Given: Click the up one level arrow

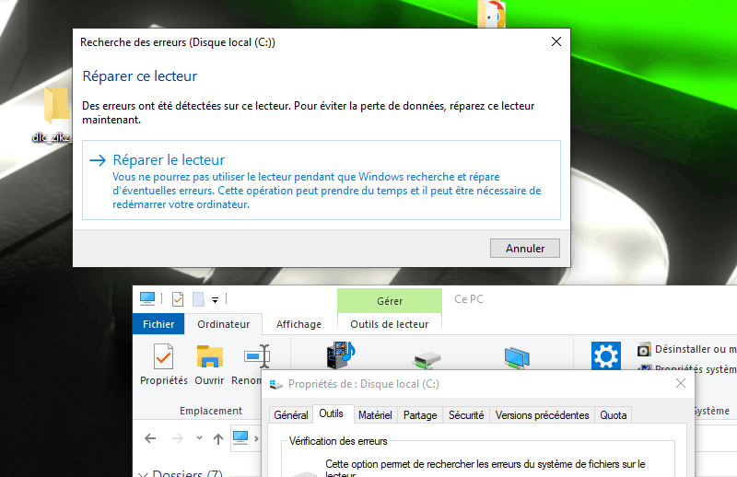Looking at the screenshot, I should click(x=218, y=439).
